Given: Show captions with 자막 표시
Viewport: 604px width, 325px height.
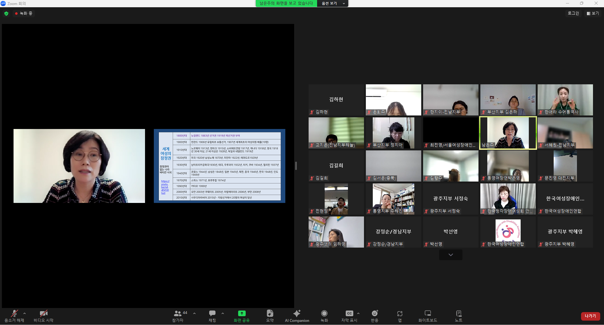Looking at the screenshot, I should (349, 316).
